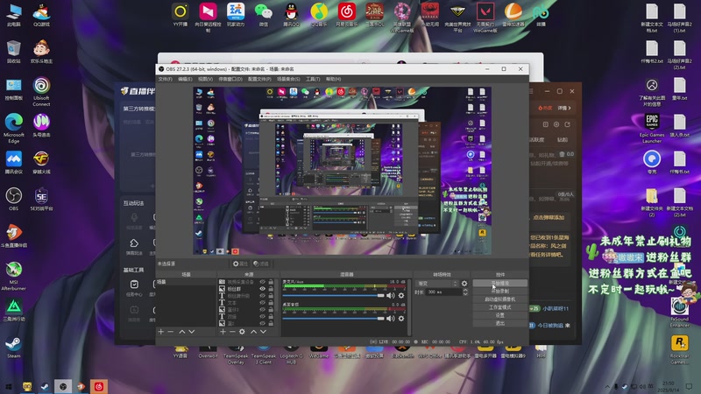The image size is (701, 394).
Task: Open Steam desktop shortcut icon
Action: click(x=14, y=347)
